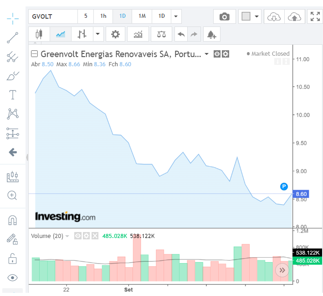Viewport: 323px width, 296px height.
Task: Click the Set date label on axis
Action: [128, 290]
